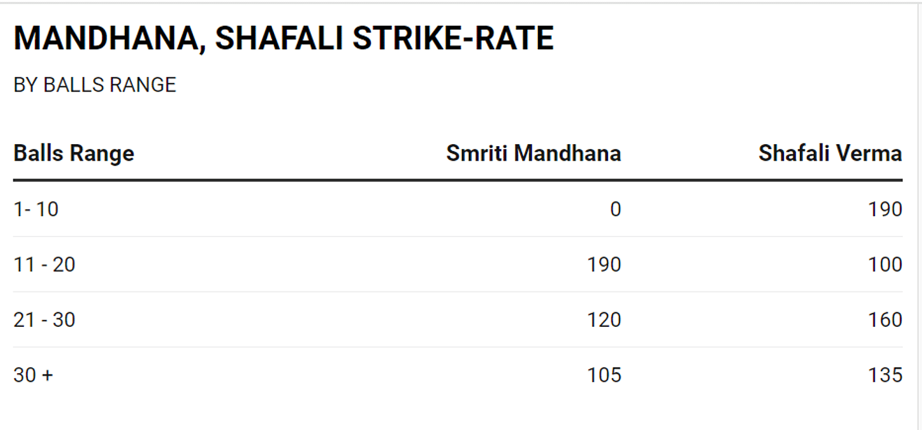This screenshot has height=430, width=922.
Task: Click Mandhana's 105 strike-rate value
Action: tap(604, 375)
